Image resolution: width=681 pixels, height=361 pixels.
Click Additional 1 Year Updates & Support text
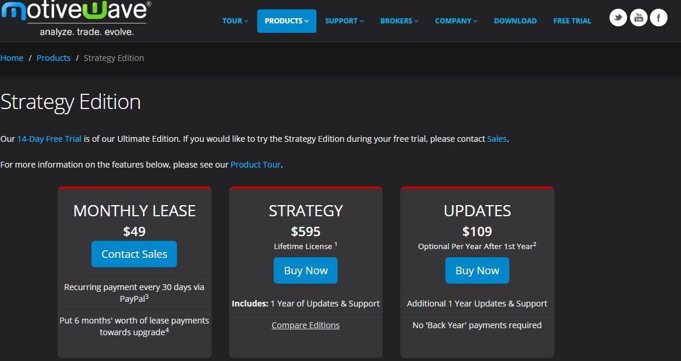(477, 304)
